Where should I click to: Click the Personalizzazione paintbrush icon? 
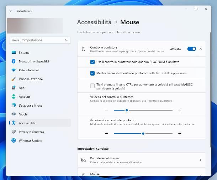pos(14,79)
